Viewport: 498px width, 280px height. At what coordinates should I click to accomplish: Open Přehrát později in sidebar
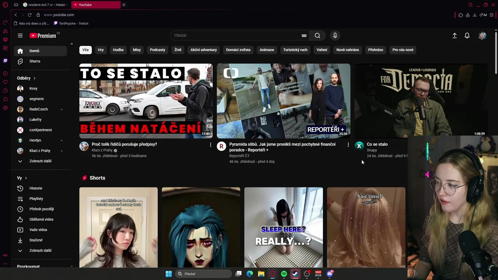coord(40,209)
